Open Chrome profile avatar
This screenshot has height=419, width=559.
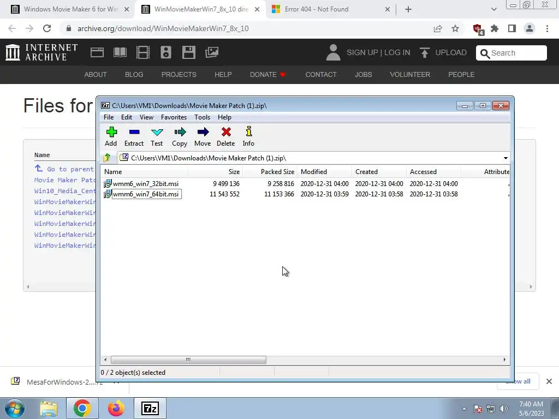coord(530,28)
